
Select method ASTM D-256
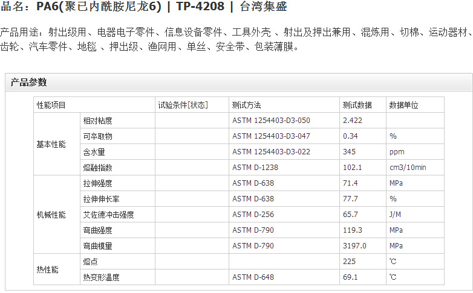tap(253, 214)
